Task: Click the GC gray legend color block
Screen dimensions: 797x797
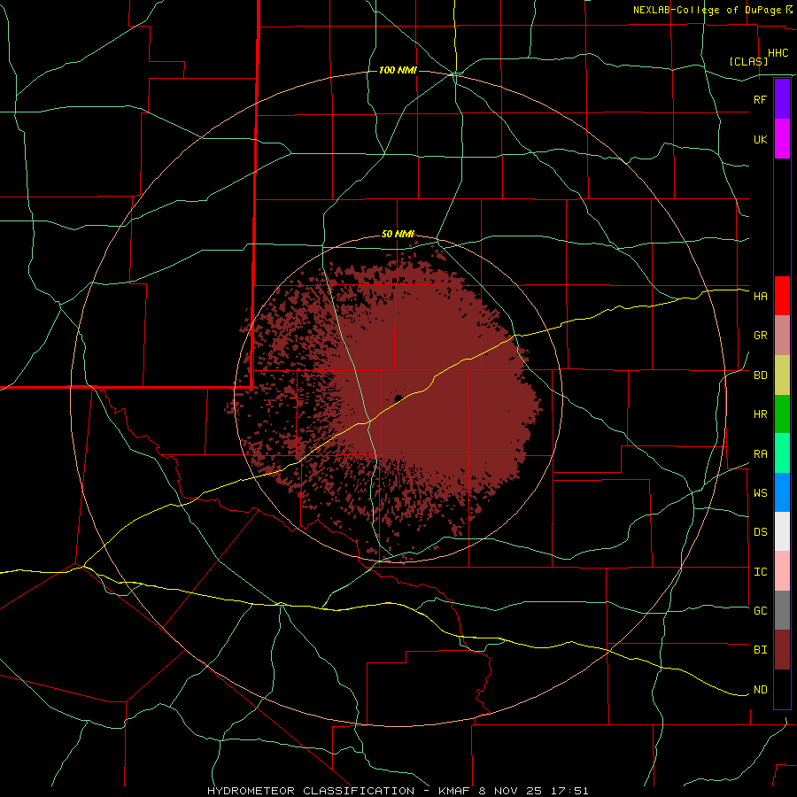Action: (782, 610)
